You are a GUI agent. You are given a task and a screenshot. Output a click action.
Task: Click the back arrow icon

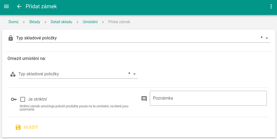(x=19, y=6)
